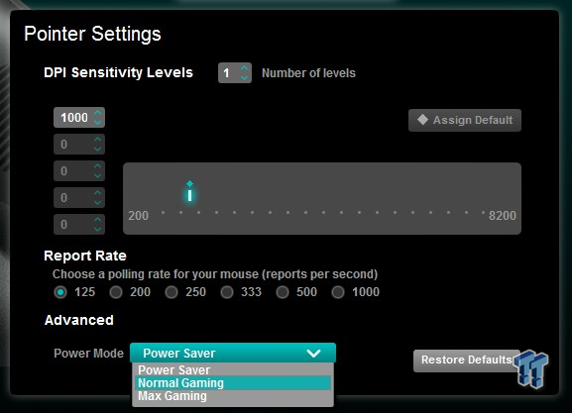
Task: Click the 1000 DPI value field
Action: (x=79, y=118)
